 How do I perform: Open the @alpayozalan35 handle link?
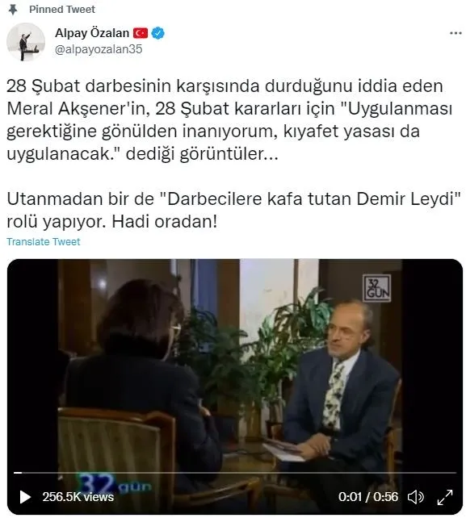(99, 49)
